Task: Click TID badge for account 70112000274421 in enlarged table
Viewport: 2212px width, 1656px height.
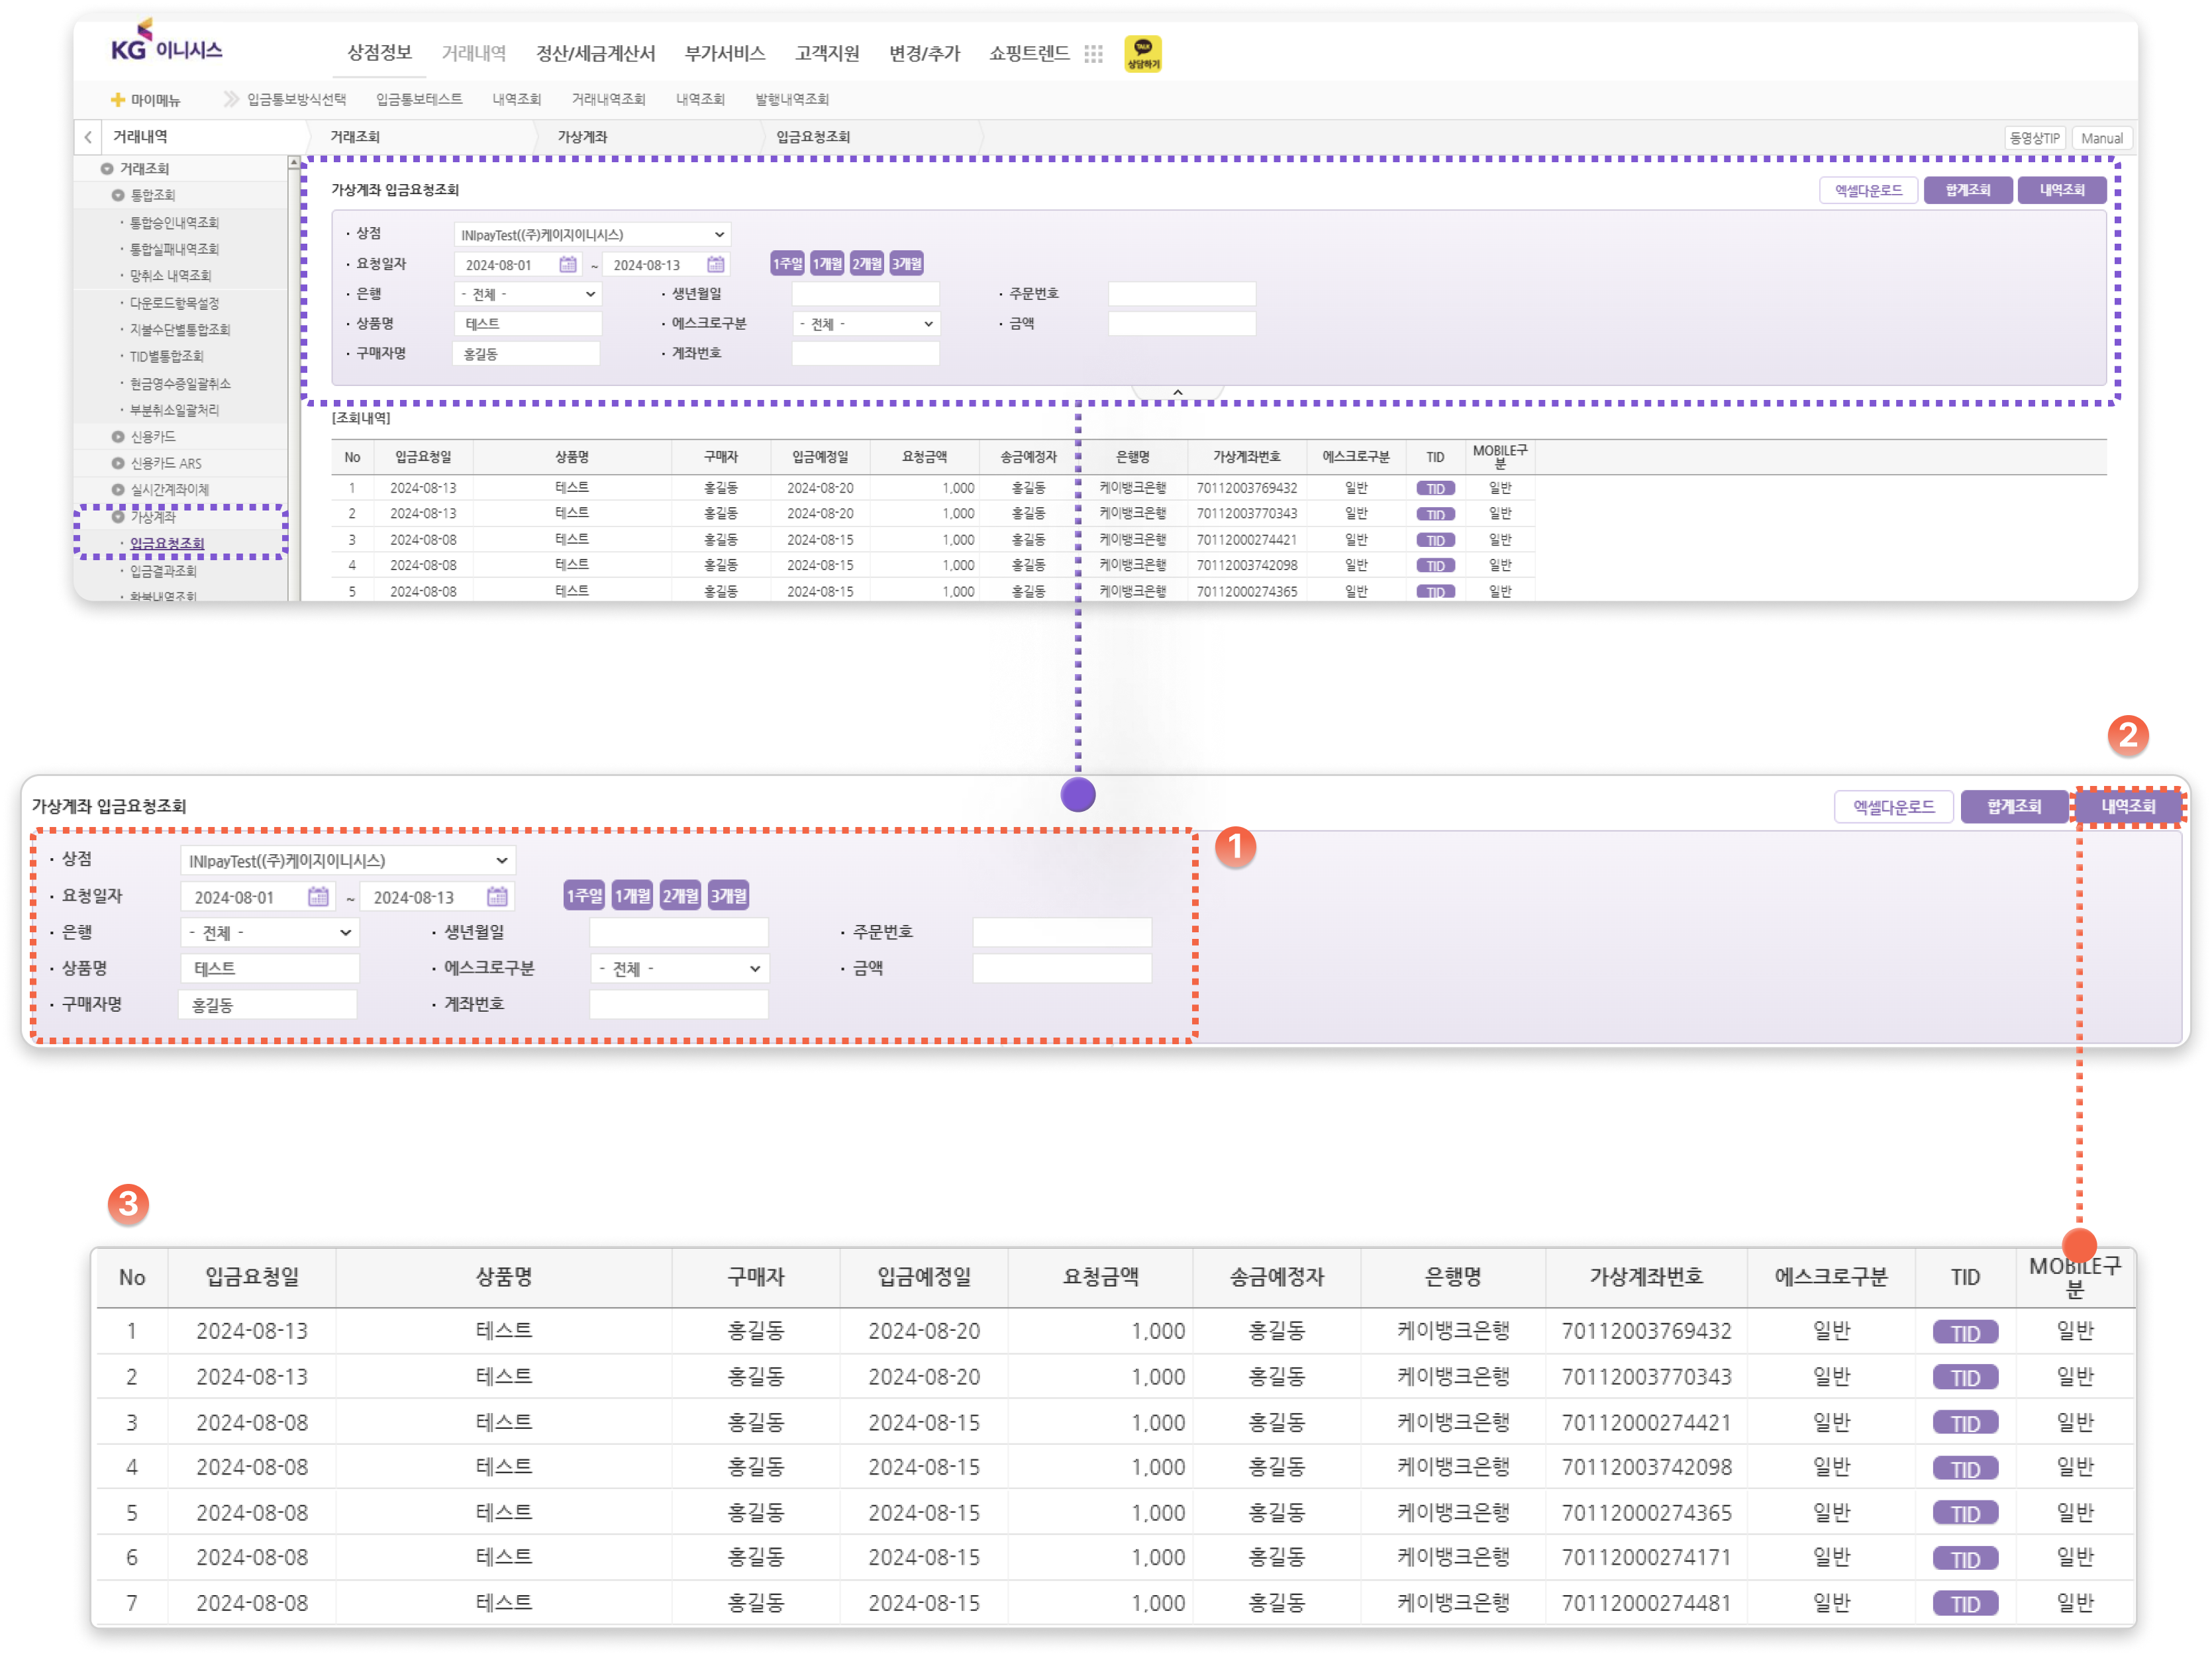Action: pyautogui.click(x=1964, y=1422)
